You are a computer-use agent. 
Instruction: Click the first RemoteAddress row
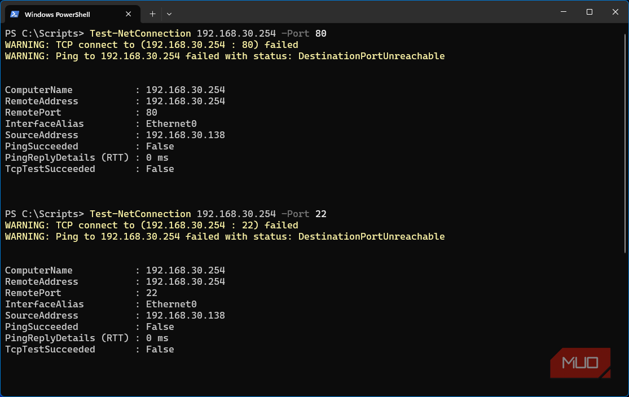point(115,101)
